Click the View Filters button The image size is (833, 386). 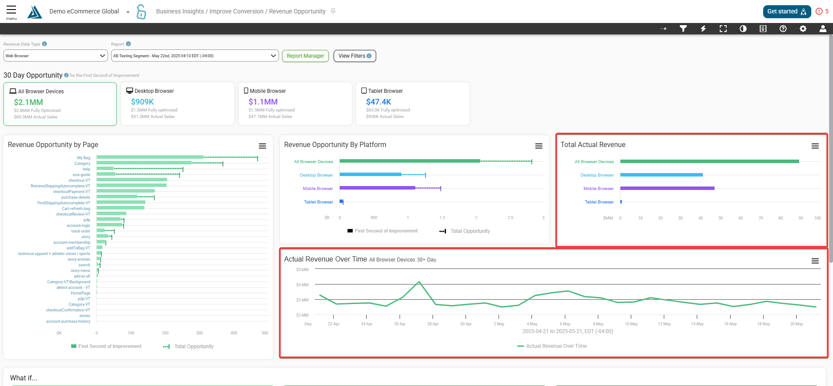pos(354,56)
